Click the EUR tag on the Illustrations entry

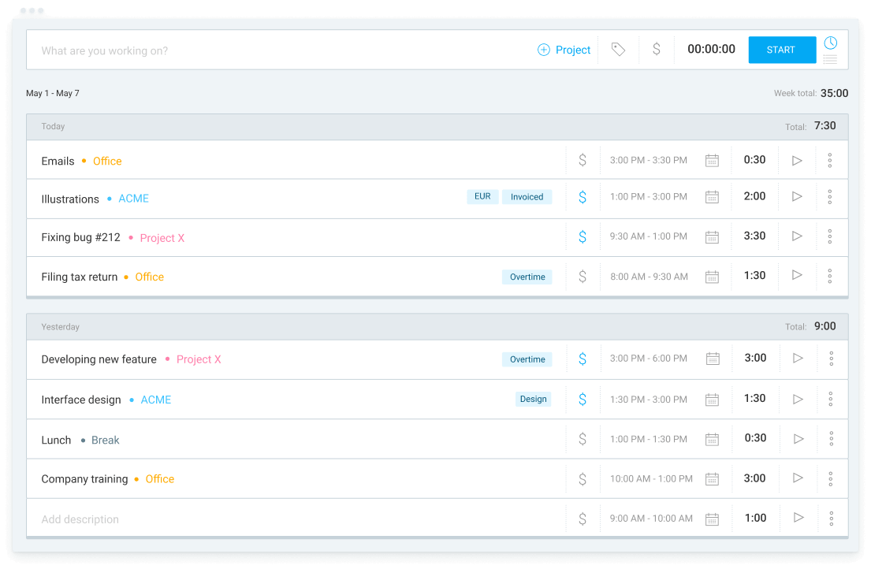pyautogui.click(x=482, y=196)
